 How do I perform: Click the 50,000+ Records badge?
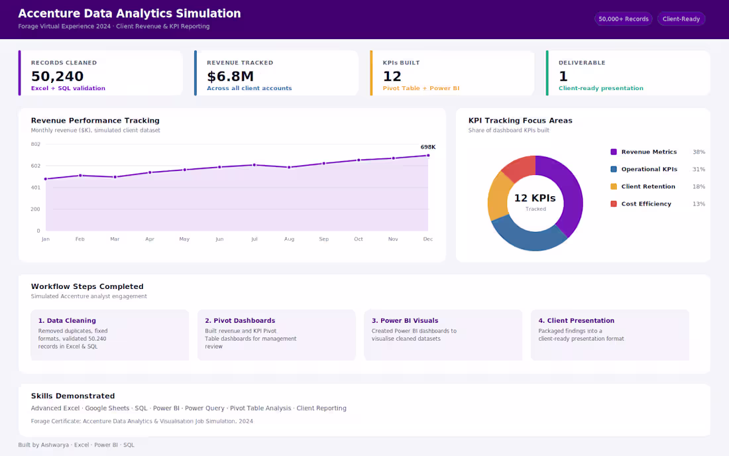click(623, 19)
